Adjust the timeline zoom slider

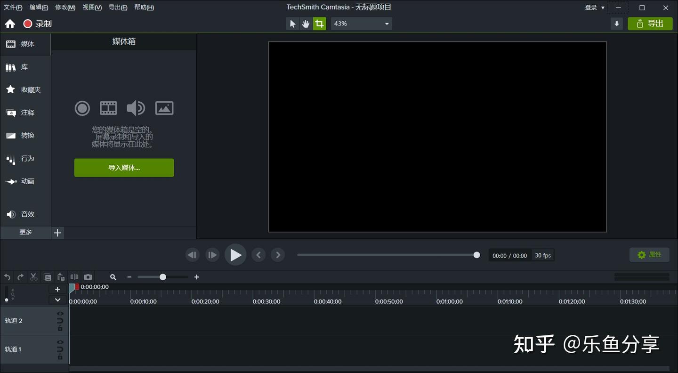[x=162, y=277]
